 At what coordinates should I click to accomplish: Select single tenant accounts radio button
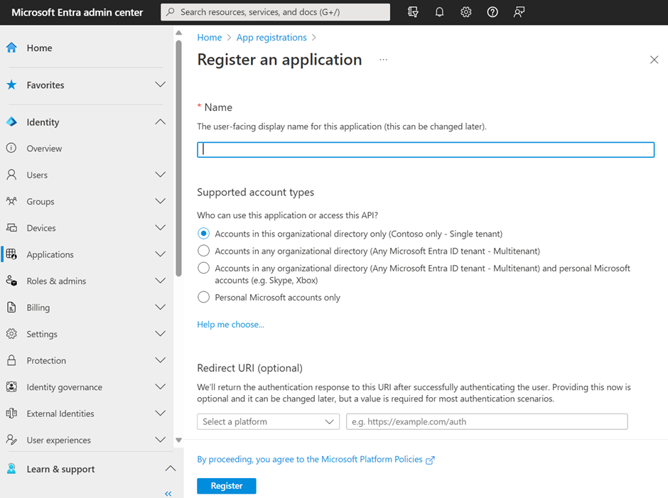[x=203, y=233]
